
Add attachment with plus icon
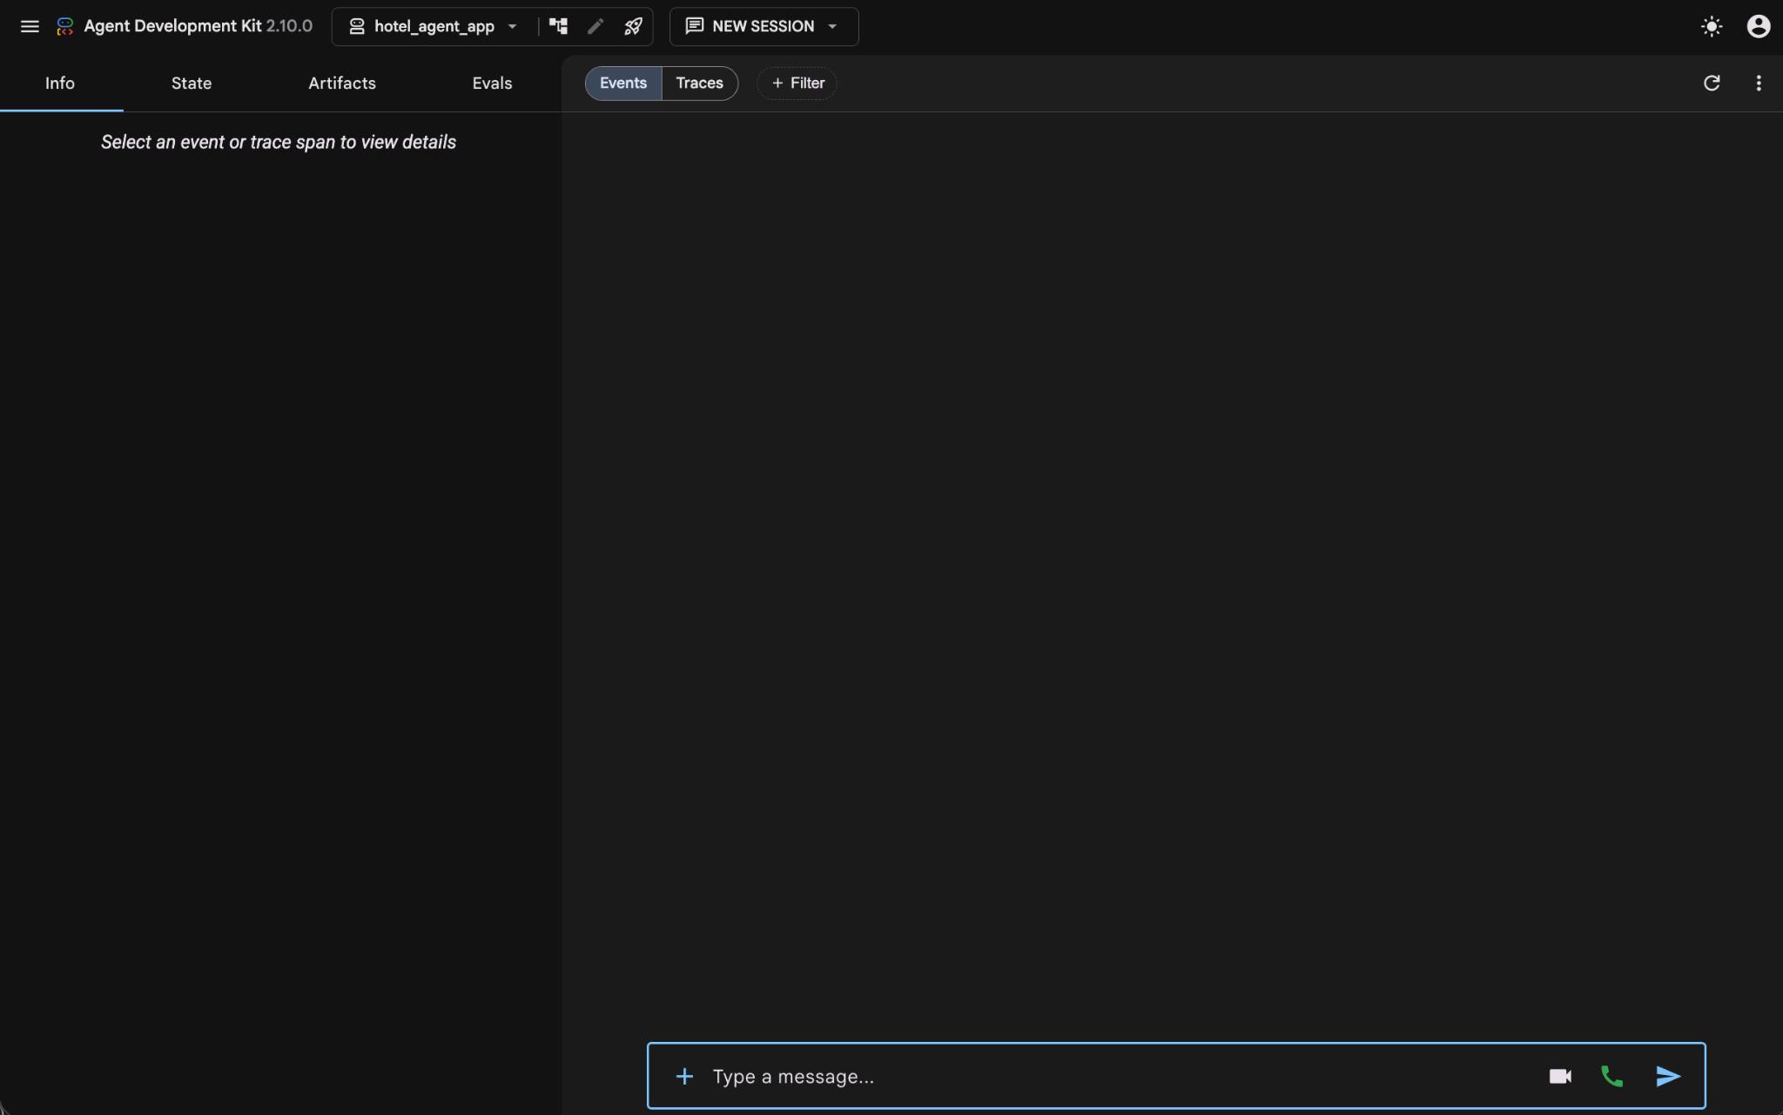pos(685,1077)
